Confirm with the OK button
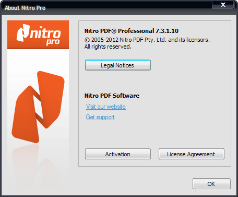Viewport: 238px width, 197px height. [x=211, y=184]
